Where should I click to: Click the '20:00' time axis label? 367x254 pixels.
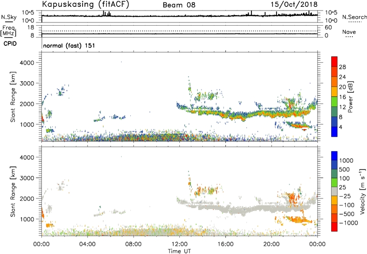(x=272, y=244)
